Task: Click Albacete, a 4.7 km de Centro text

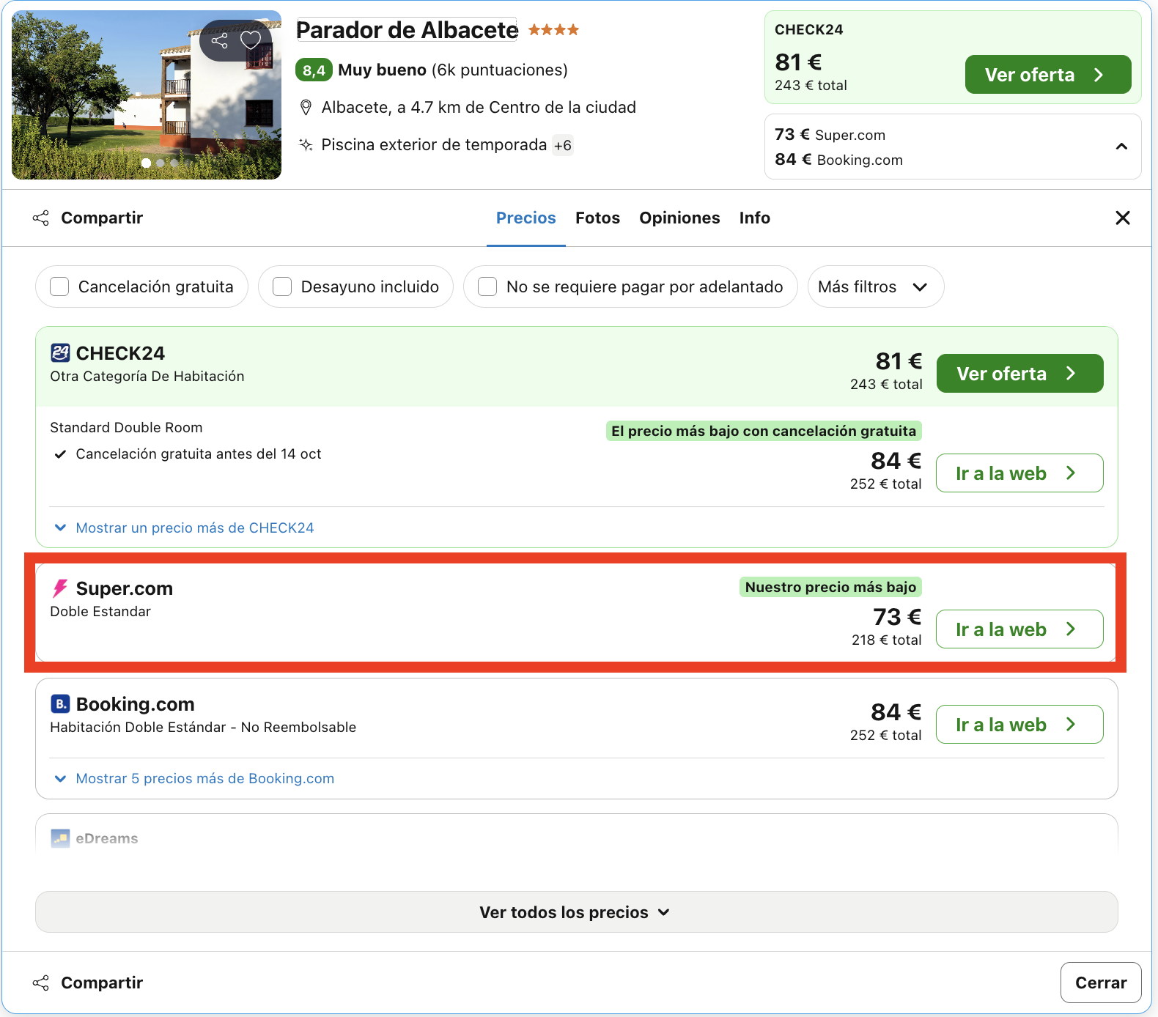Action: click(479, 108)
